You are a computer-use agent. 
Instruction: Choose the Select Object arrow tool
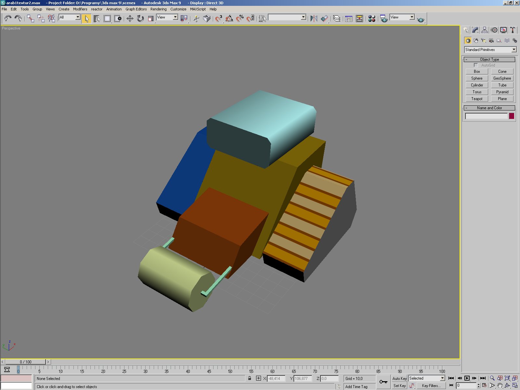(x=86, y=19)
